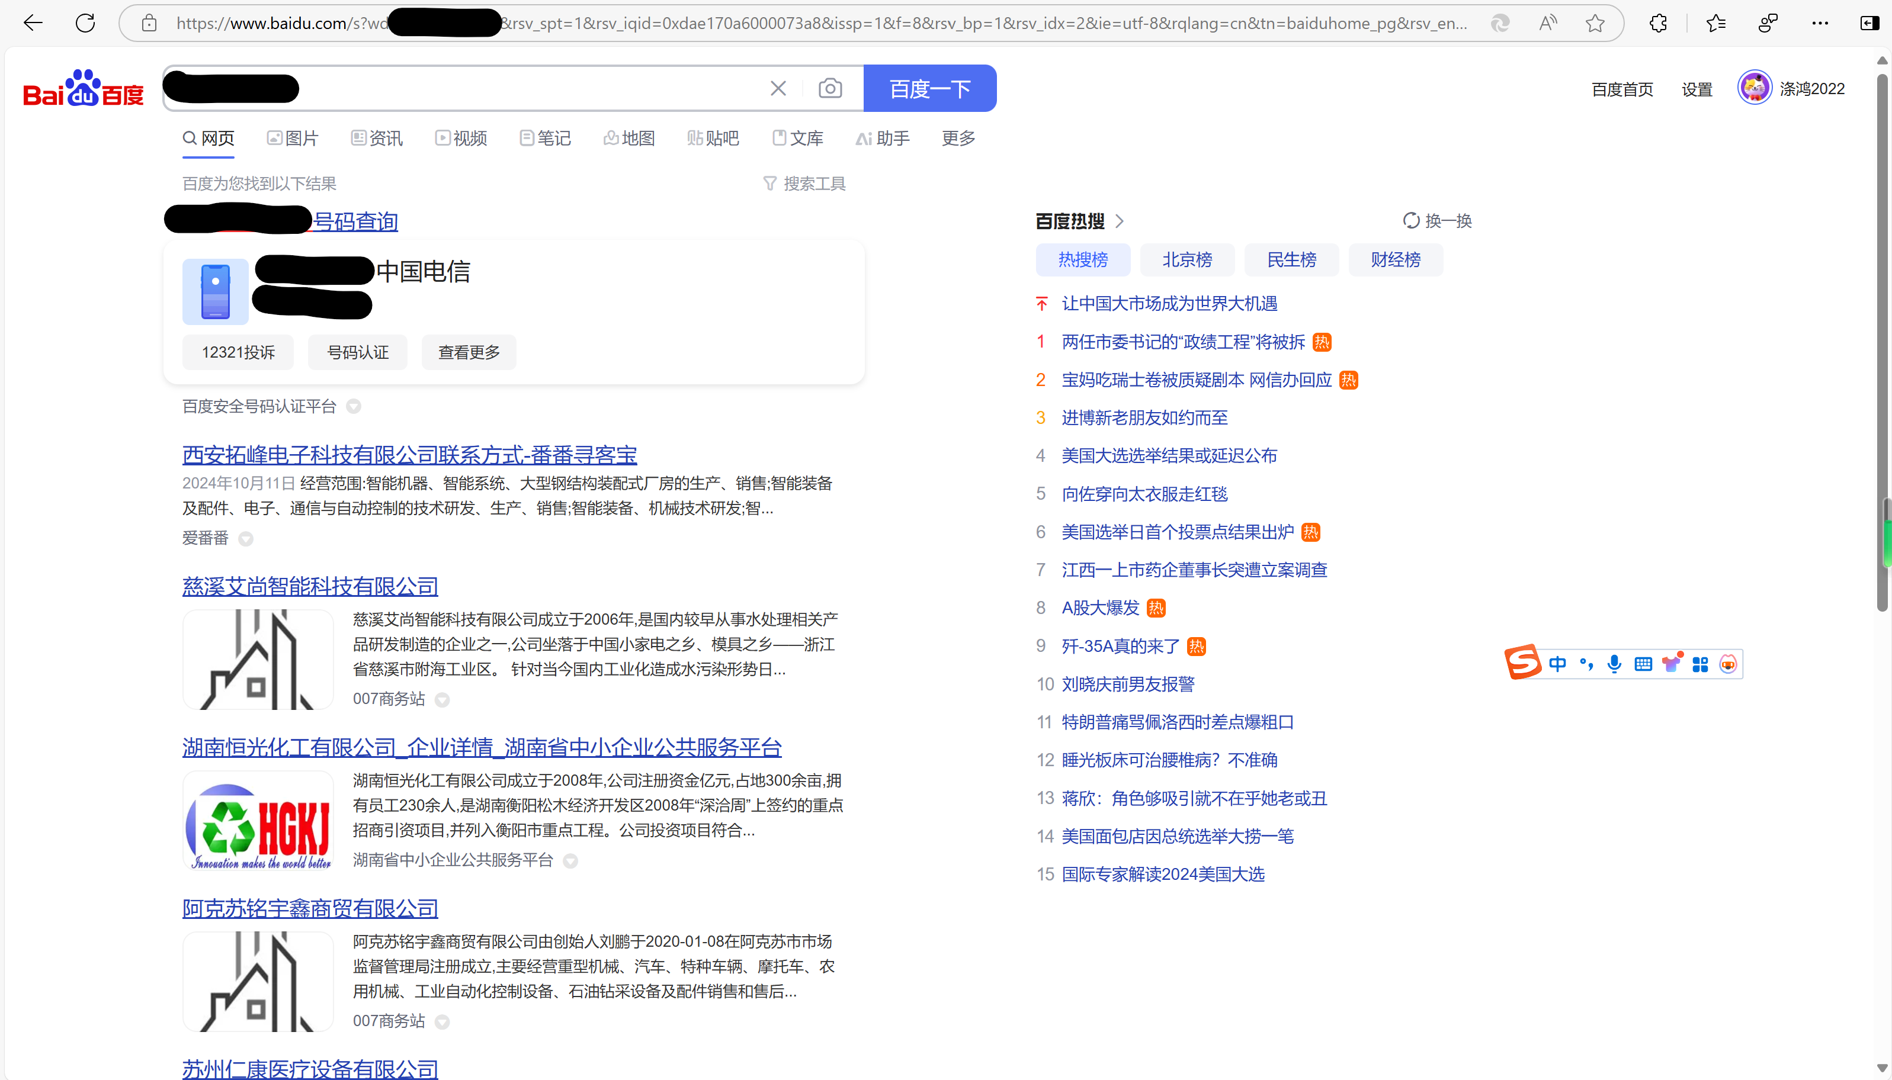Click the scrollbar down arrow
This screenshot has width=1892, height=1080.
pyautogui.click(x=1883, y=1068)
